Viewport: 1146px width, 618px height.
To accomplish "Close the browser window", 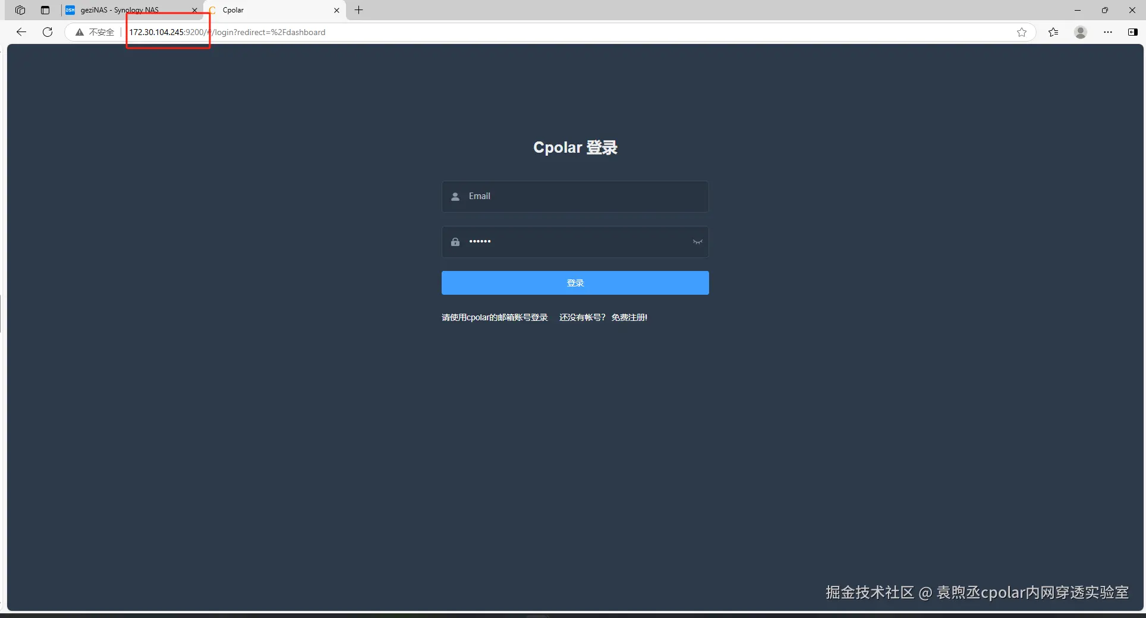I will pos(1132,10).
